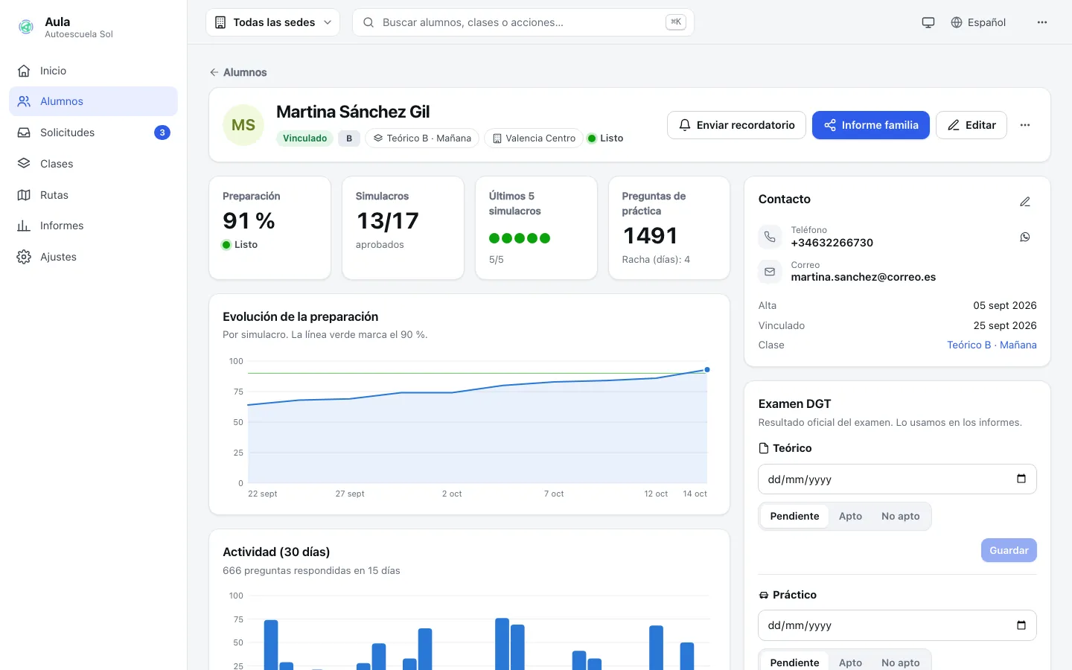Open Ajustes settings
1072x670 pixels.
[93, 257]
